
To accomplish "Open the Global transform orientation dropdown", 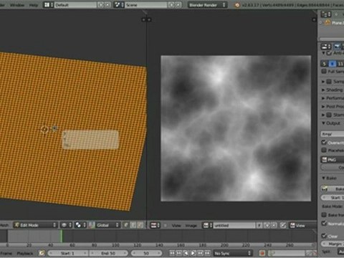I will pyautogui.click(x=107, y=225).
